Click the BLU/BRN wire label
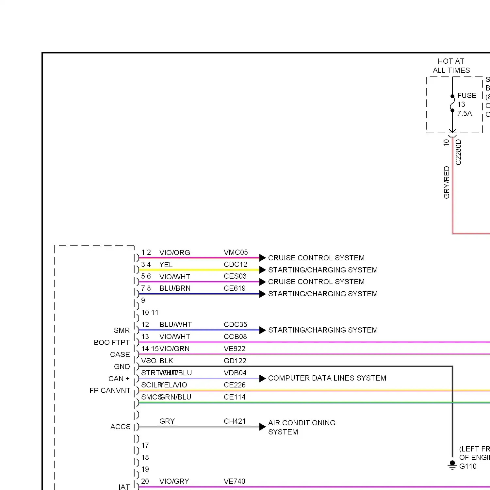The height and width of the screenshot is (490, 490). [175, 288]
